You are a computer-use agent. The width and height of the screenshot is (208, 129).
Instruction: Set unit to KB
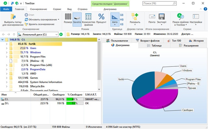click(122, 24)
